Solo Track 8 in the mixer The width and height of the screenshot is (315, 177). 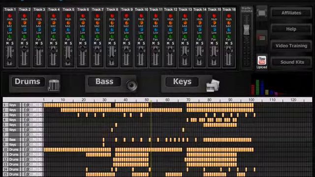click(115, 43)
